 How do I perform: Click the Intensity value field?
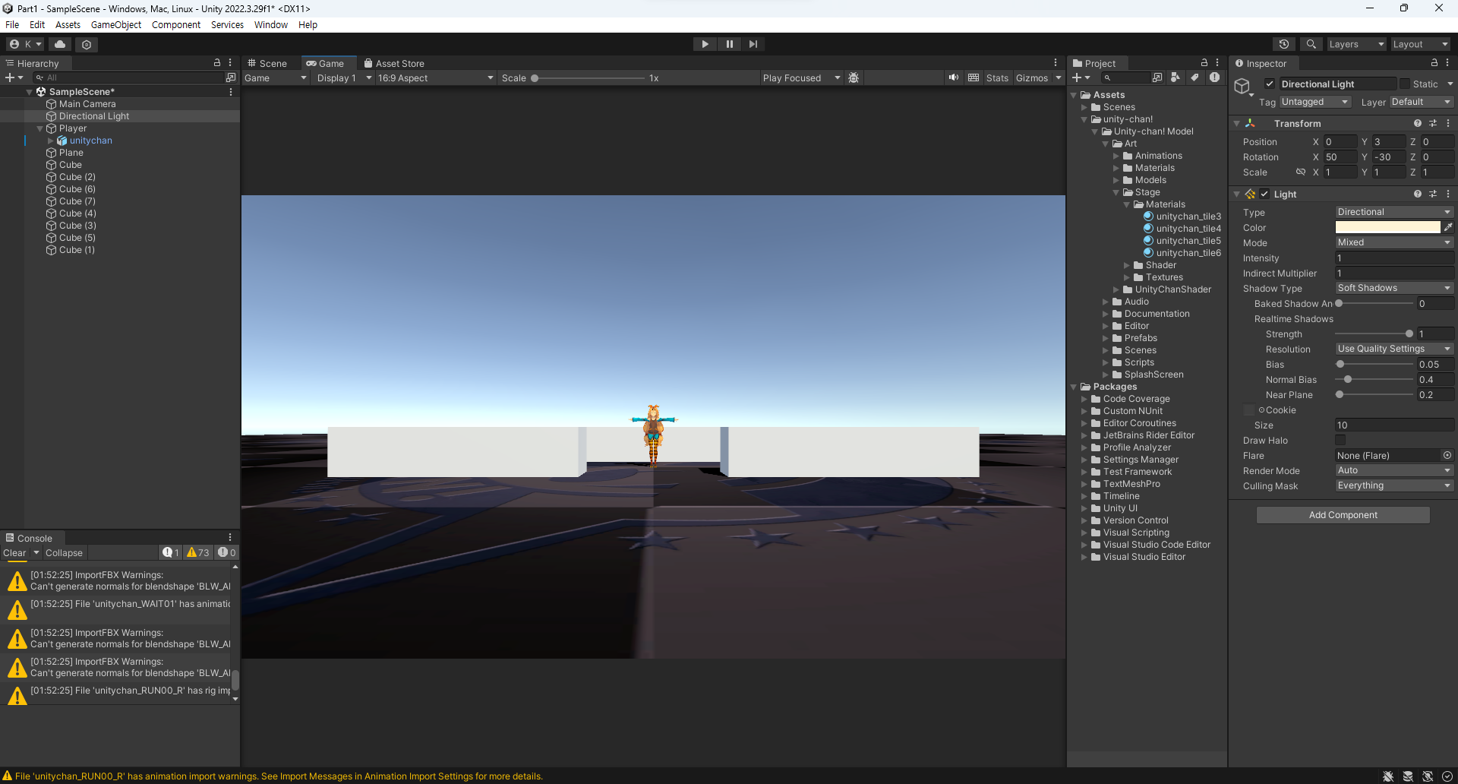(1394, 258)
